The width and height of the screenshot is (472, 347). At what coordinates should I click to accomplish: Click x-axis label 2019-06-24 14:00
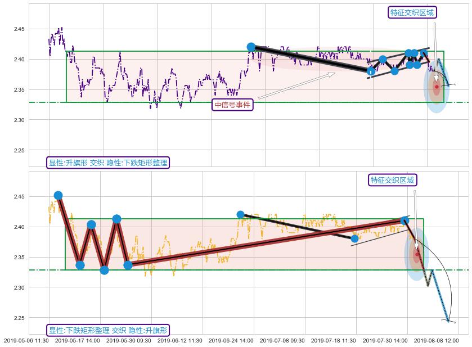click(x=231, y=340)
